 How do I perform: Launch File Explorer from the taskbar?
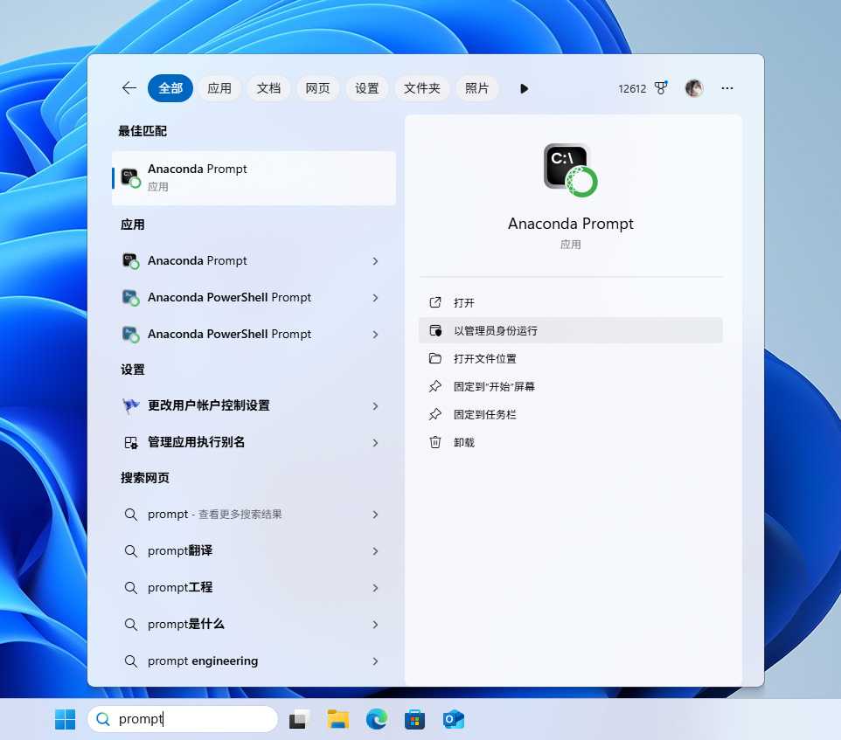[x=337, y=719]
